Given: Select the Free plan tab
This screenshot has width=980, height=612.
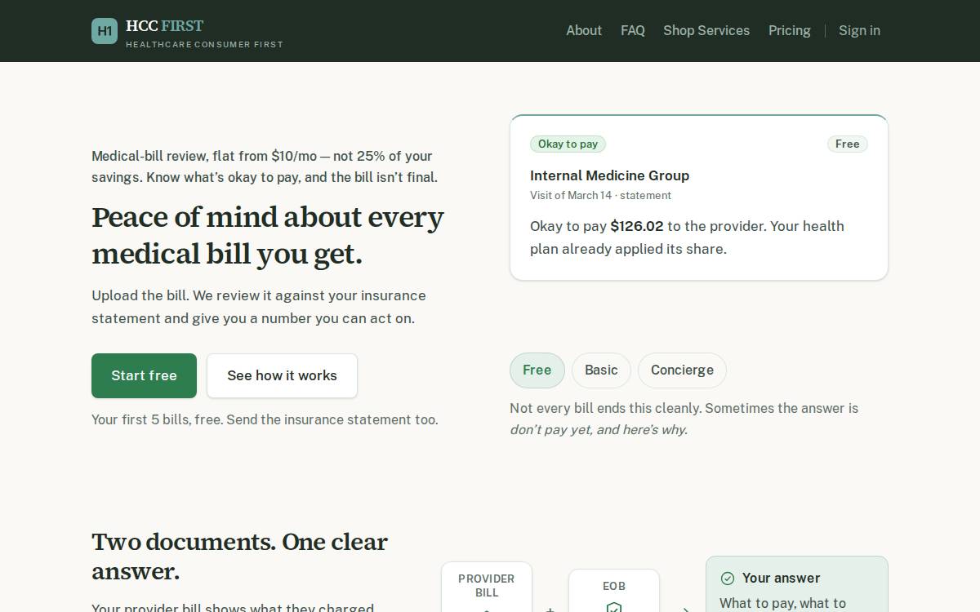Looking at the screenshot, I should 537,370.
